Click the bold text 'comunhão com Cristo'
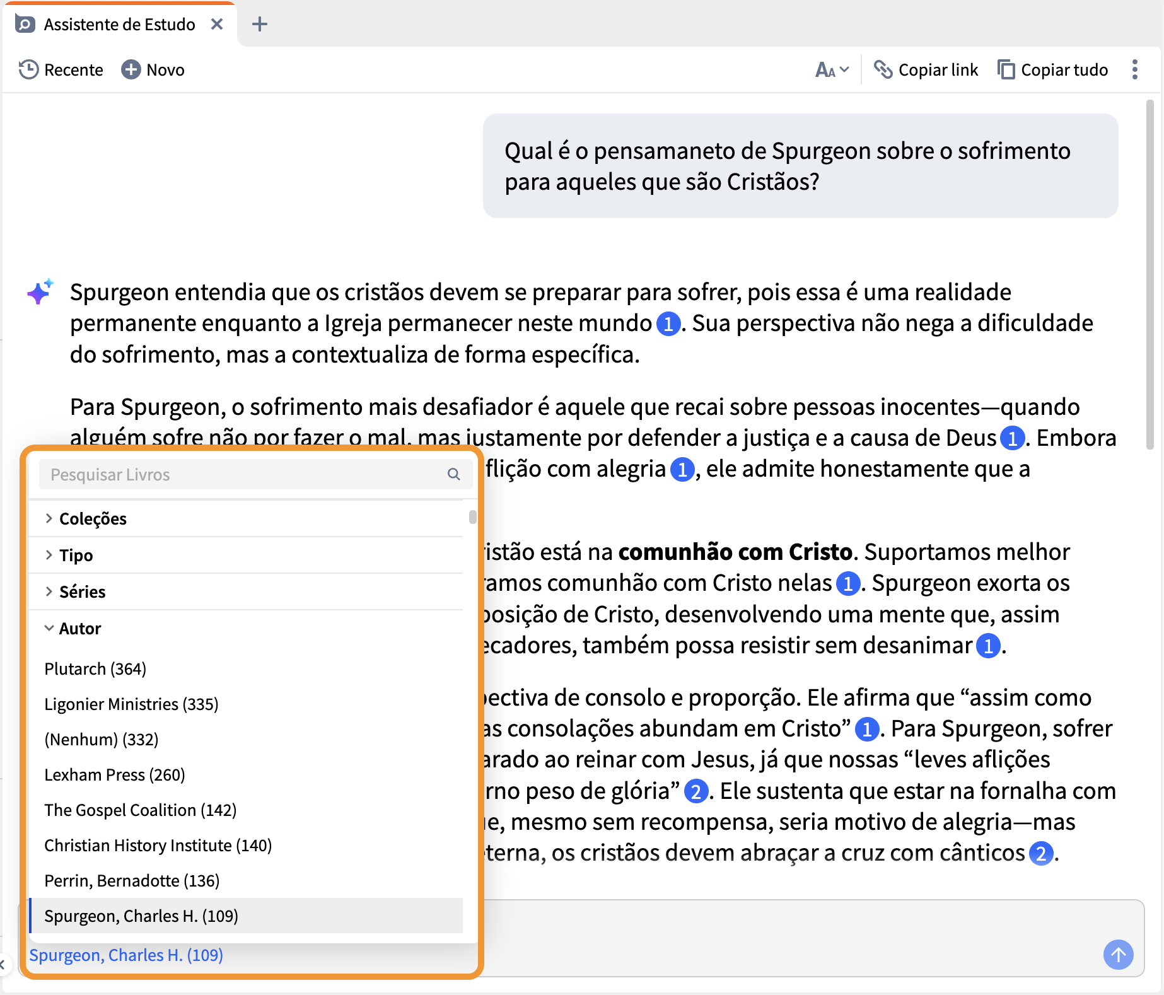The width and height of the screenshot is (1164, 995). coord(735,552)
